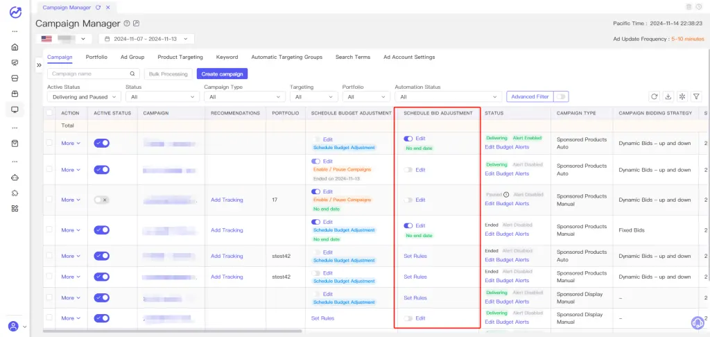The height and width of the screenshot is (337, 710).
Task: Click the horizontal scrollbar below the table
Action: 172,331
